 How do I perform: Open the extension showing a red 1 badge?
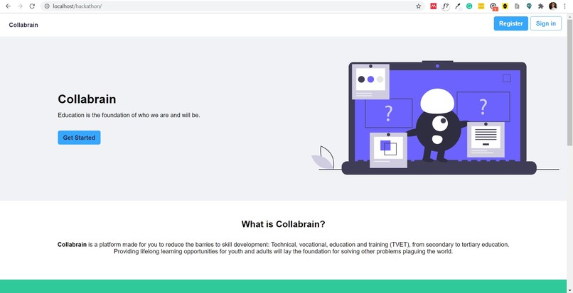point(493,6)
